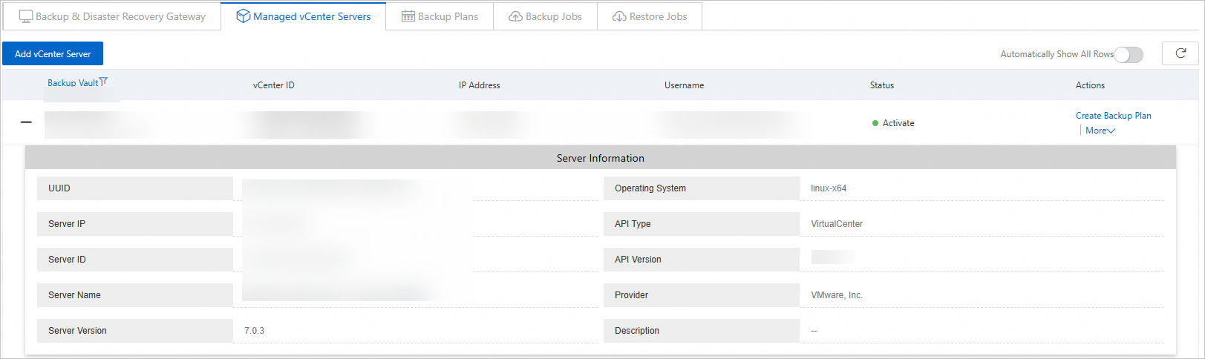The height and width of the screenshot is (359, 1205).
Task: Click the Server Information section header
Action: point(600,158)
